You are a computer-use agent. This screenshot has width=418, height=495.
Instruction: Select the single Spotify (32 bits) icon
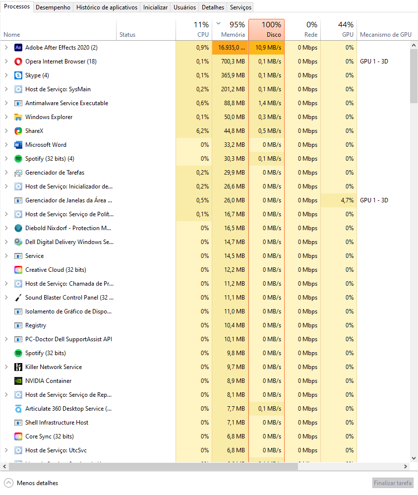pyautogui.click(x=18, y=353)
